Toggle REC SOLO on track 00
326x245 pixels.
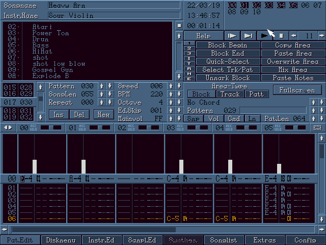pyautogui.click(x=34, y=128)
